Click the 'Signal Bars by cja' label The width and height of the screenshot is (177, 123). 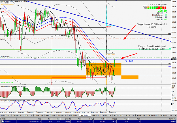(x=7, y=82)
